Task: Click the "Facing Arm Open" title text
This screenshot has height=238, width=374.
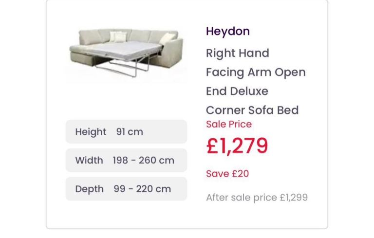Action: coord(256,72)
